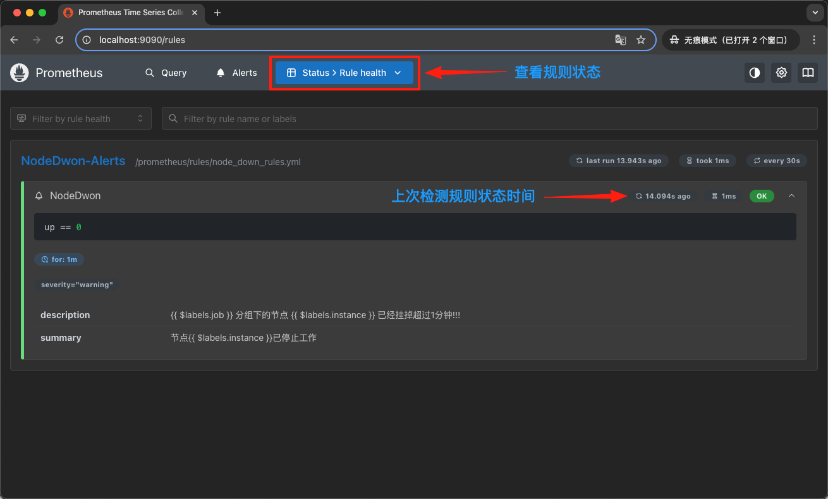Viewport: 828px width, 499px height.
Task: Click the green OK health badge
Action: [761, 196]
